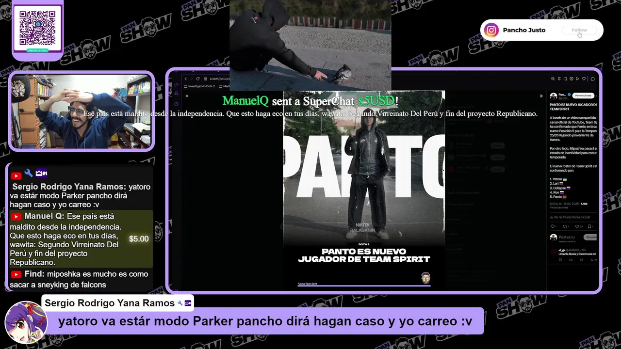Click the pigeon video overlay
This screenshot has width=621, height=349.
pyautogui.click(x=310, y=45)
